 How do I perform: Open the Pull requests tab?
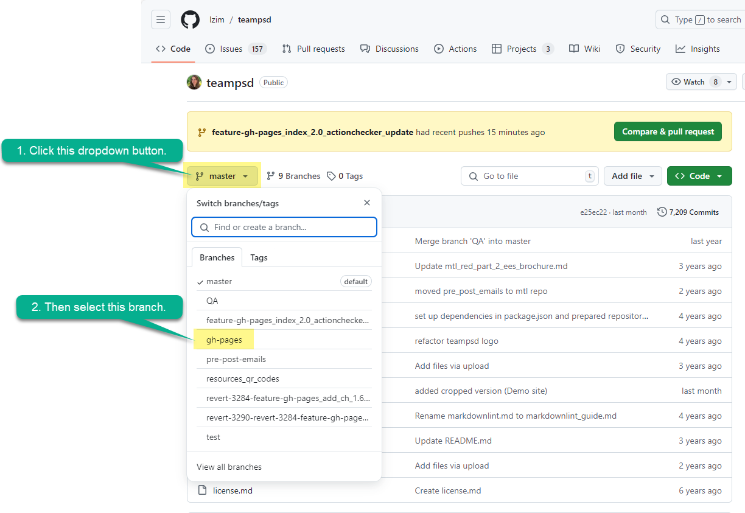coord(313,49)
